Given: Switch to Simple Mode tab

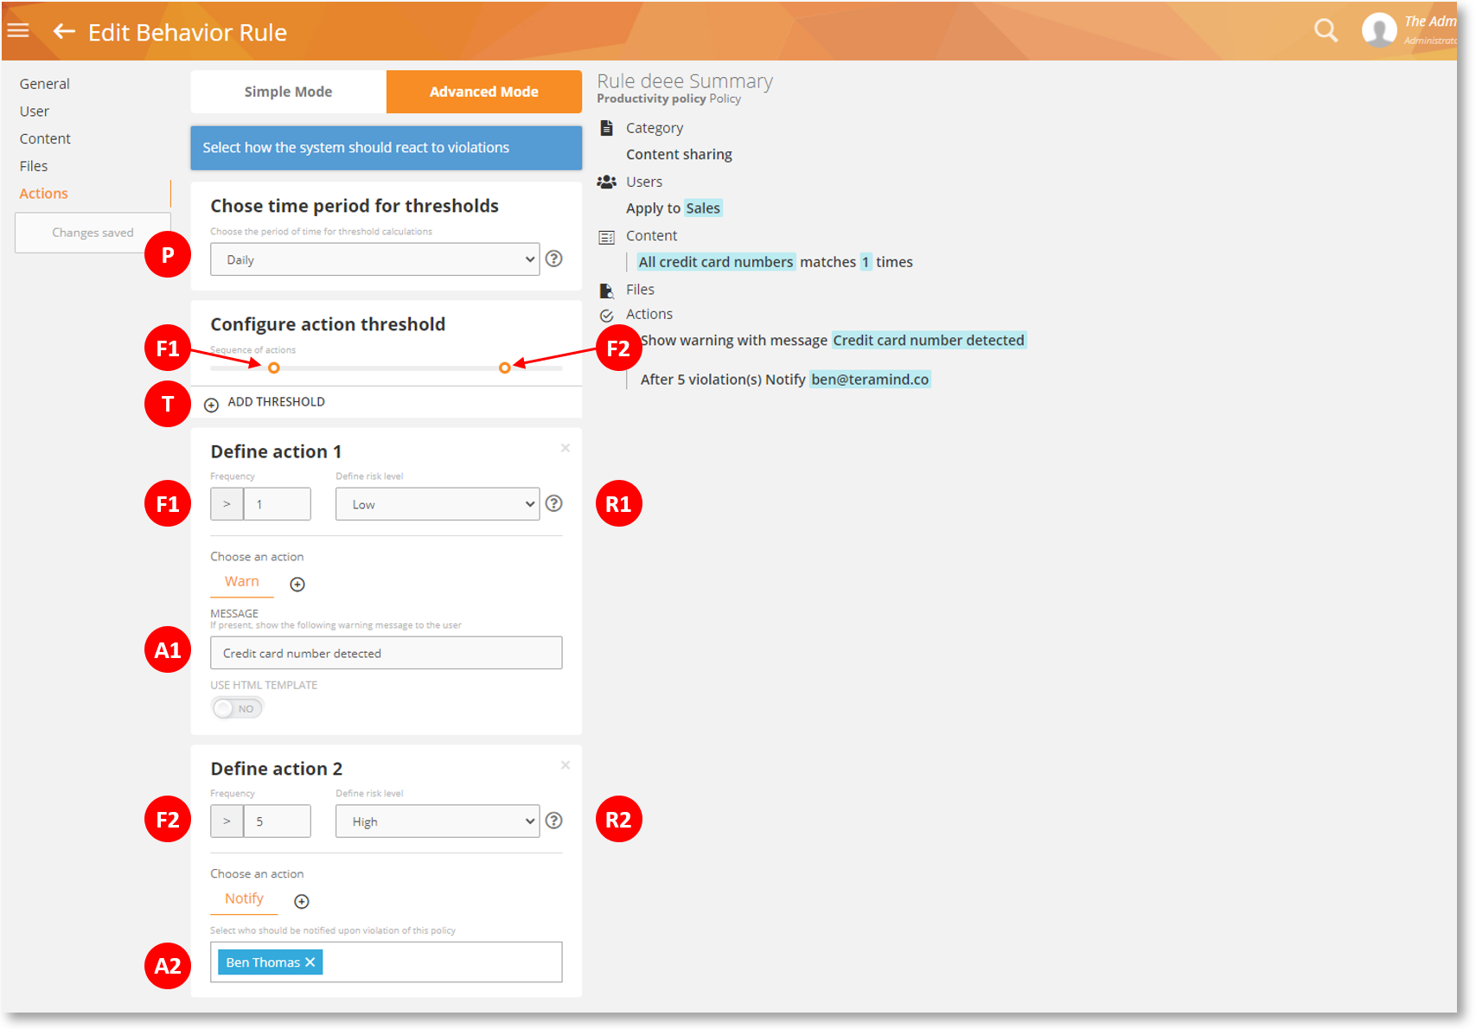Looking at the screenshot, I should [288, 92].
